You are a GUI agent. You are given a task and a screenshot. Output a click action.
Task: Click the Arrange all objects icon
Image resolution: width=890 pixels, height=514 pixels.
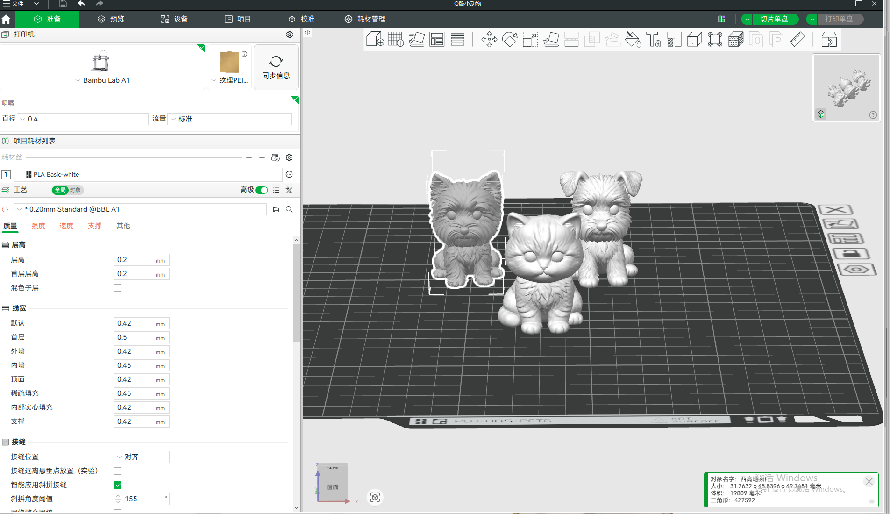pos(437,39)
